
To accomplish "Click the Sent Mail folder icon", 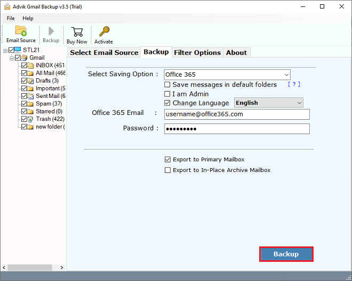I will pyautogui.click(x=30, y=96).
